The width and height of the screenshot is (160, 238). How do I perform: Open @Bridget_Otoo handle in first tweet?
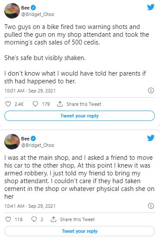38,14
